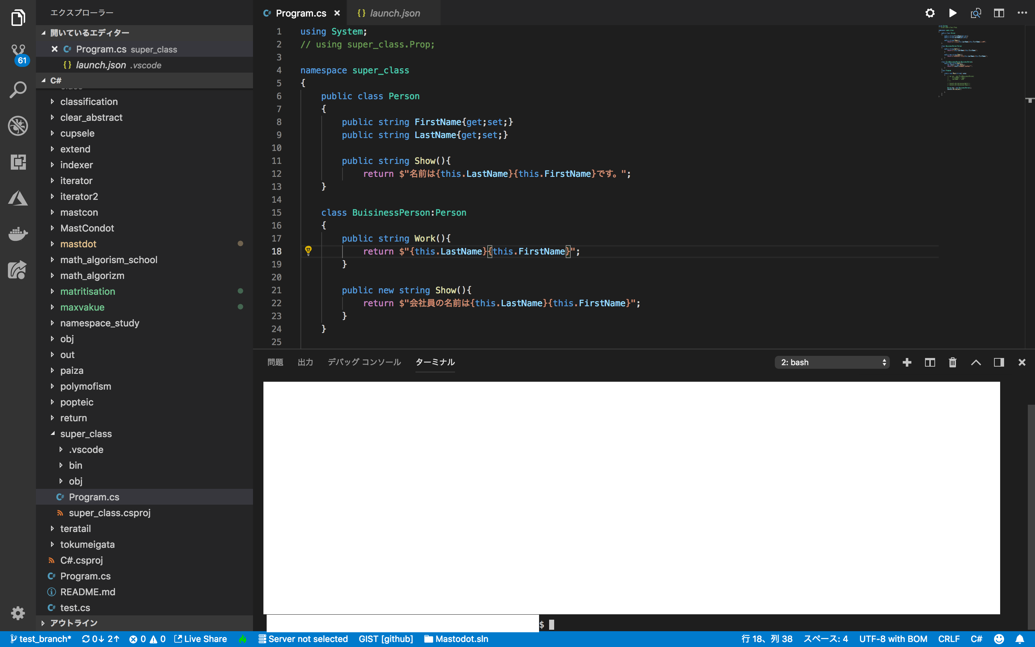Change language mode C# in status bar
This screenshot has width=1035, height=647.
[976, 639]
